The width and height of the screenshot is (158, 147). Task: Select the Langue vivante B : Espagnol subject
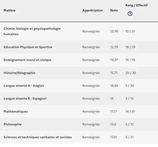click(x=25, y=99)
